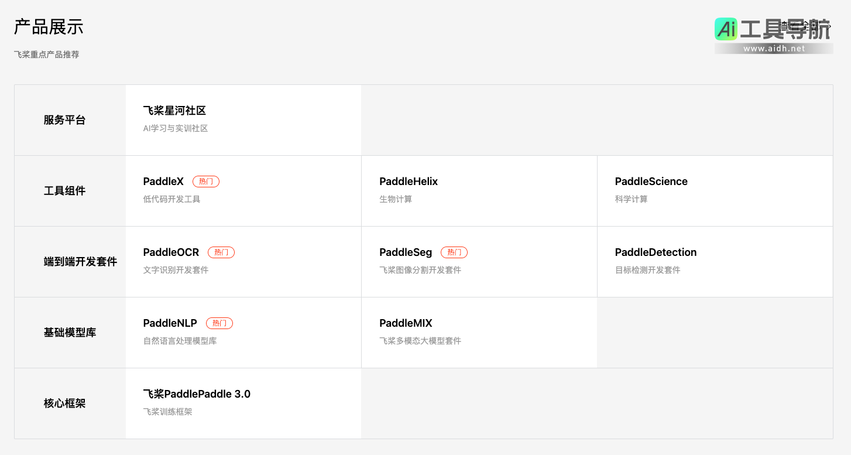Click the 热门 tag beside PaddleNLP

219,323
